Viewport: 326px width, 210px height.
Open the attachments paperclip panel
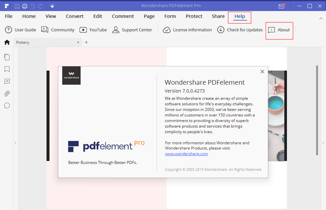[x=7, y=94]
